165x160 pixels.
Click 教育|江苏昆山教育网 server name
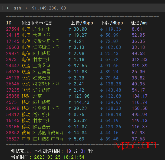coord(43,133)
